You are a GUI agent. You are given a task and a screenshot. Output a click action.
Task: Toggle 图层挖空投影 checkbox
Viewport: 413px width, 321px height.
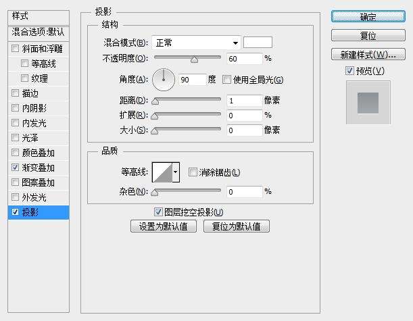[158, 212]
